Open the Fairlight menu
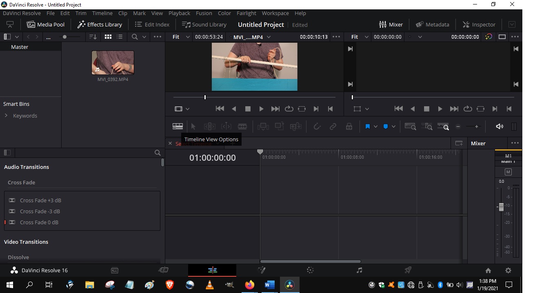555x293 pixels. point(246,13)
